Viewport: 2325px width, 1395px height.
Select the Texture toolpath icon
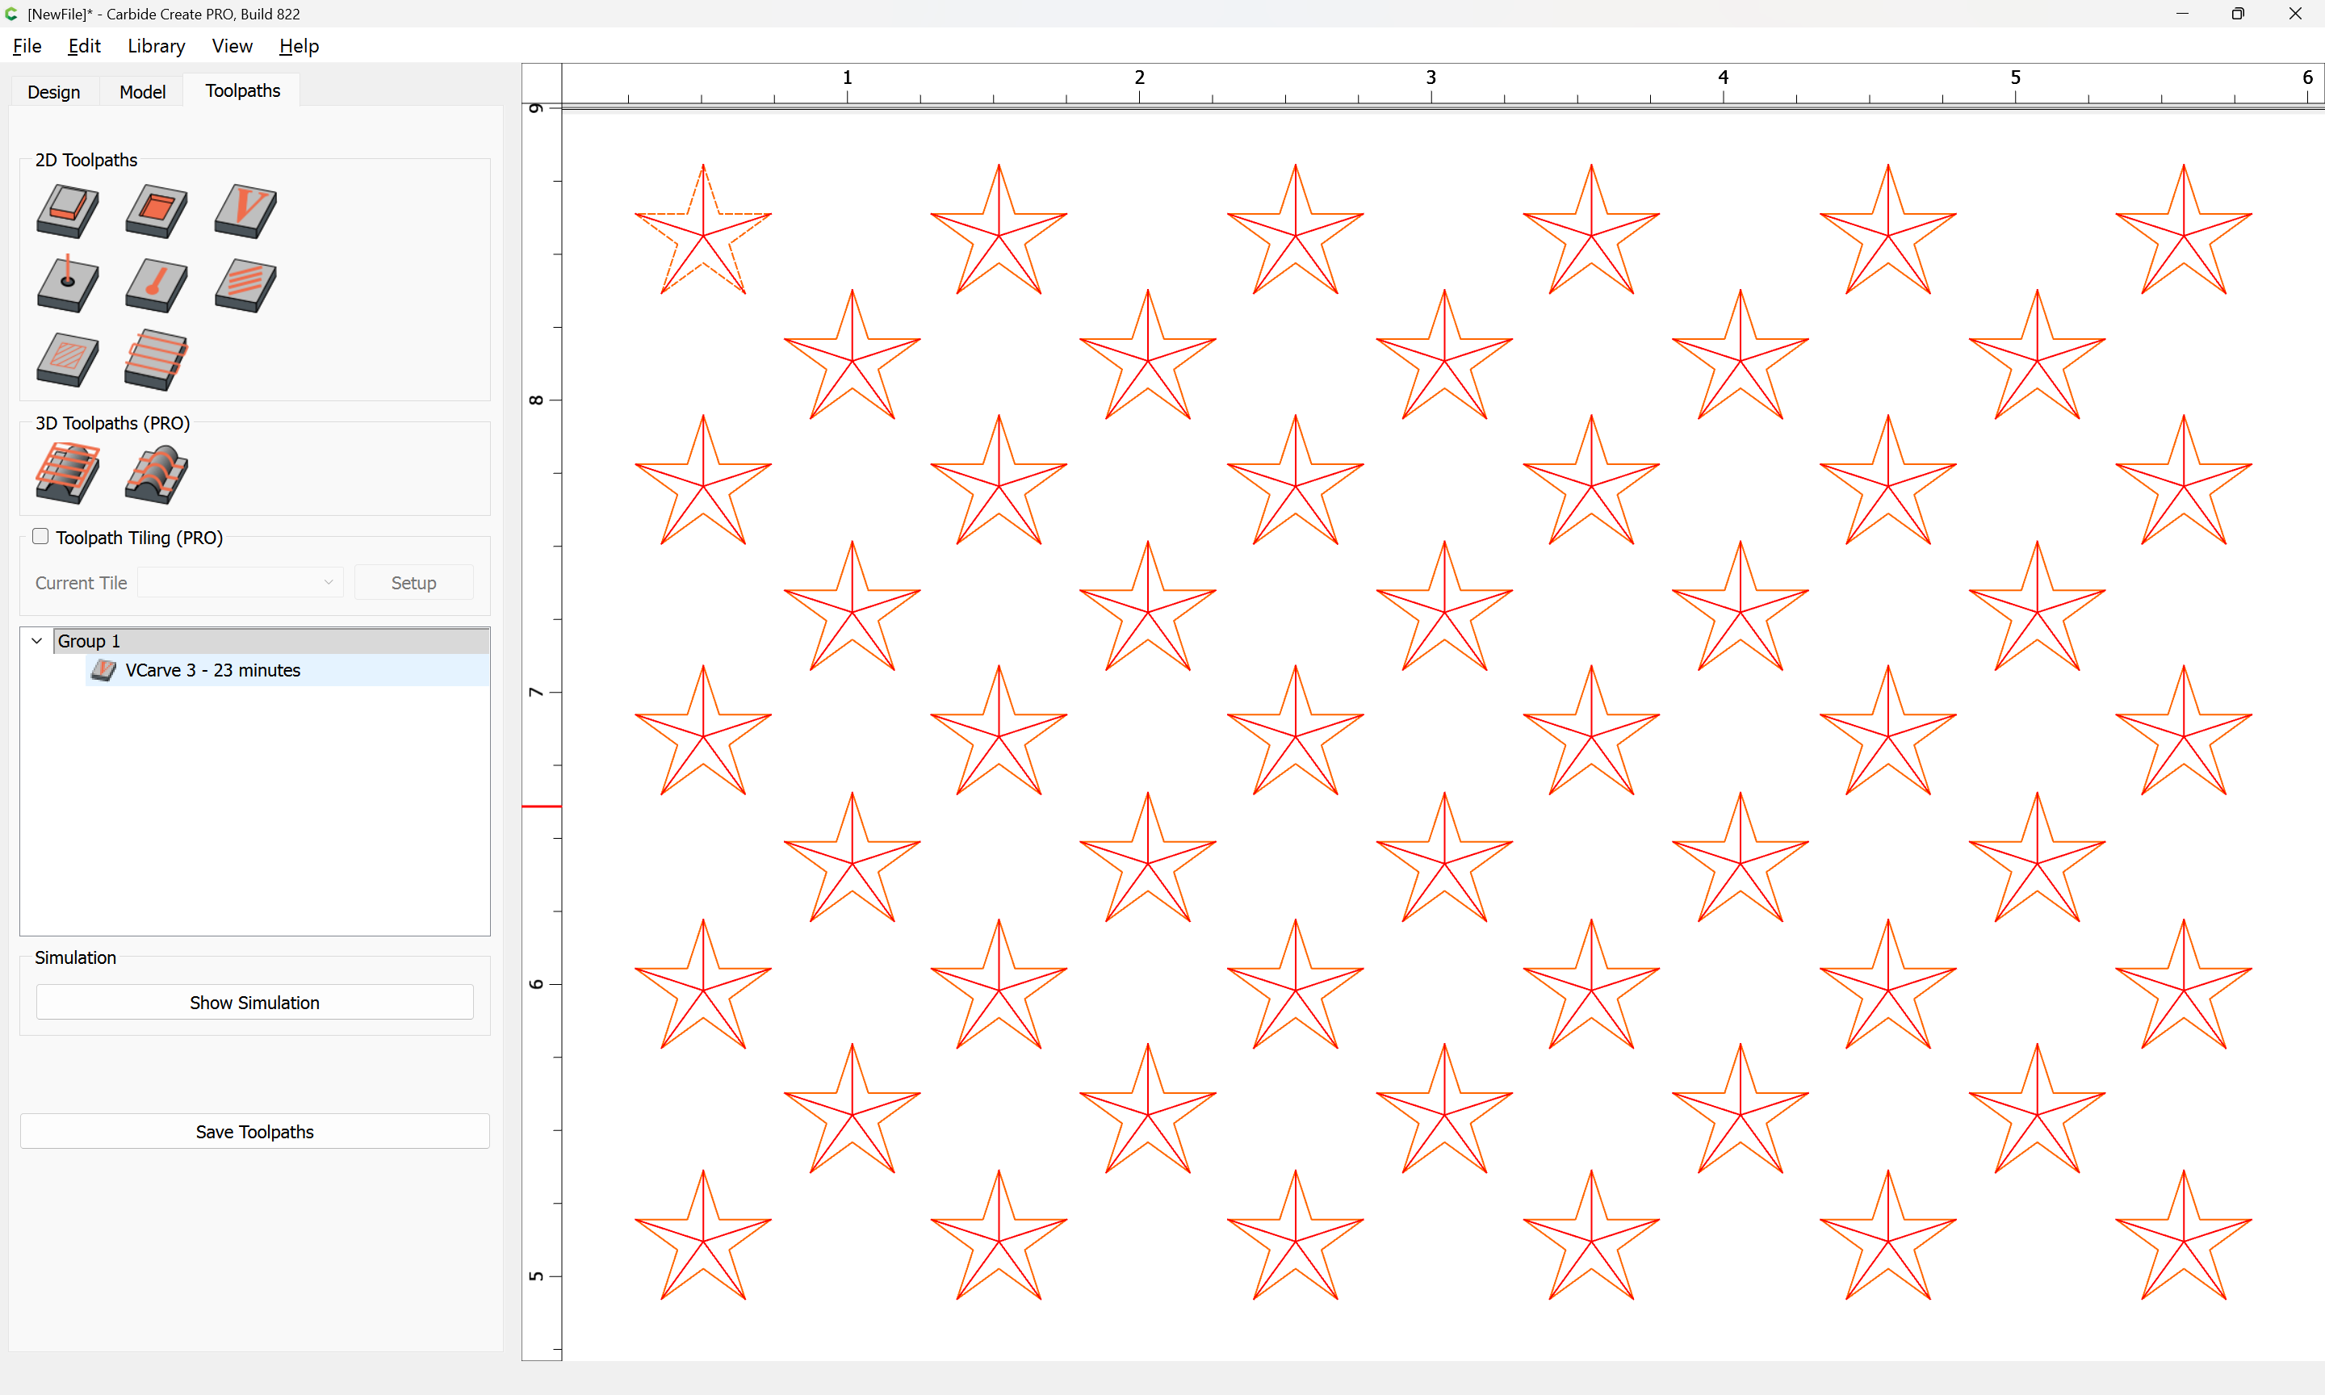pos(245,284)
